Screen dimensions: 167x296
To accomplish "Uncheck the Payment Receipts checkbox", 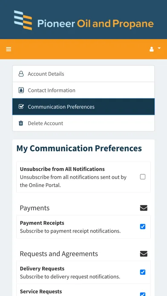I will [x=143, y=227].
